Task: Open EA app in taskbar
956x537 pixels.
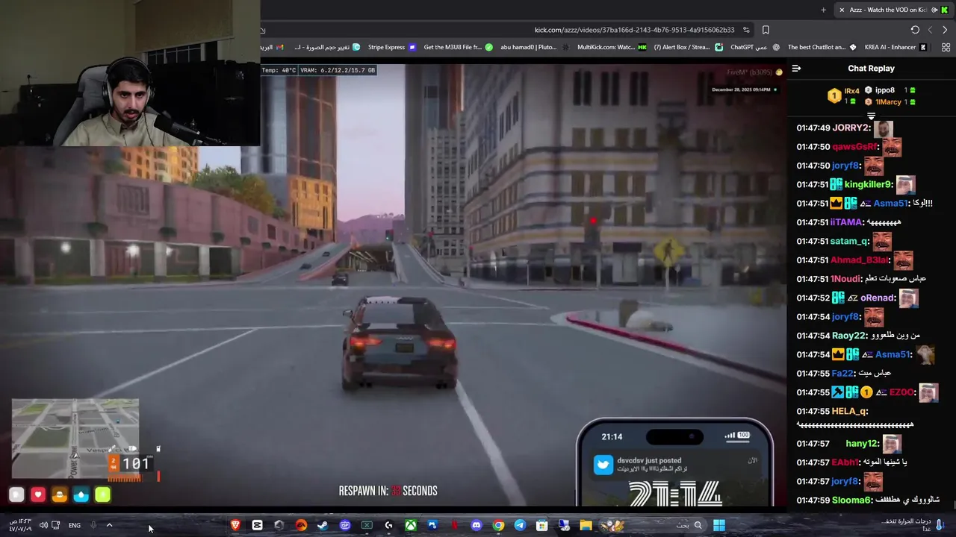Action: [301, 525]
